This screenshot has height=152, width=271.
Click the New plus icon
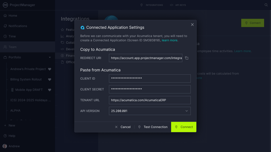click(x=5, y=126)
